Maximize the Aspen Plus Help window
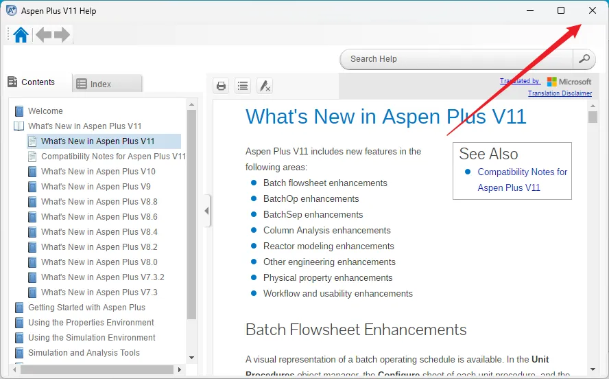This screenshot has width=609, height=379. coord(561,10)
